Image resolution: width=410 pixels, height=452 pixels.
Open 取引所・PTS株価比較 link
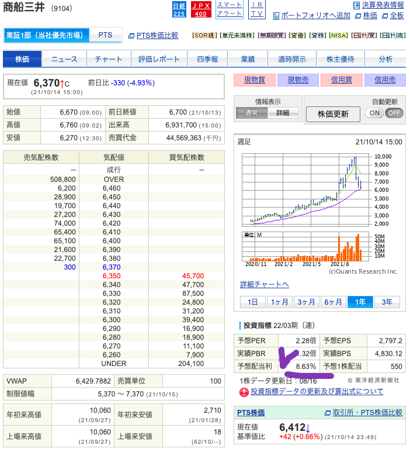[367, 412]
